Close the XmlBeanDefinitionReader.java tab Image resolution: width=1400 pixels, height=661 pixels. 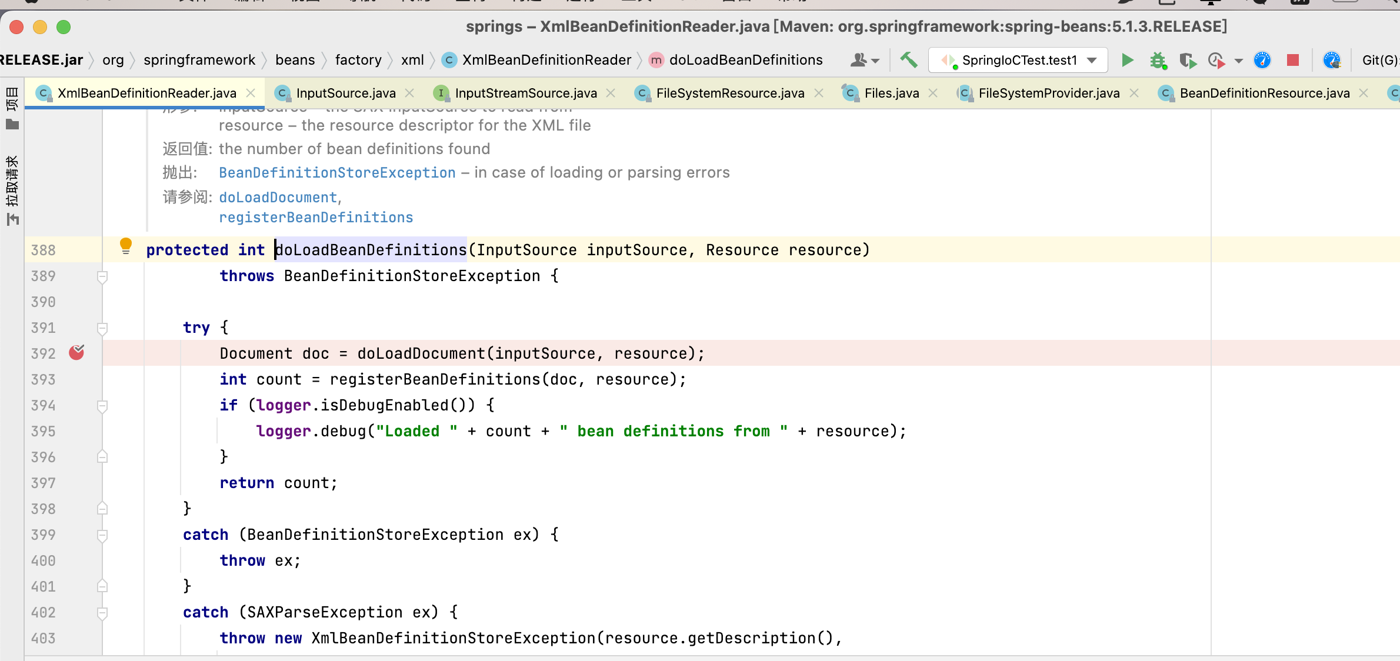coord(251,93)
